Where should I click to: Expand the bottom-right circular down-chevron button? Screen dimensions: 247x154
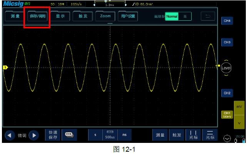click(x=227, y=138)
